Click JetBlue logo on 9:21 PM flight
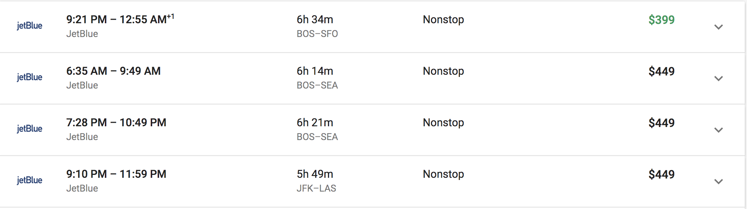This screenshot has height=209, width=747. (29, 26)
